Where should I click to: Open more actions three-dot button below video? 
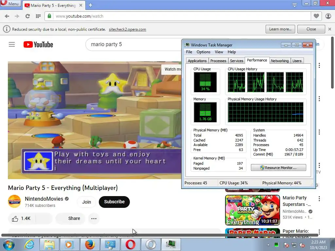click(94, 219)
